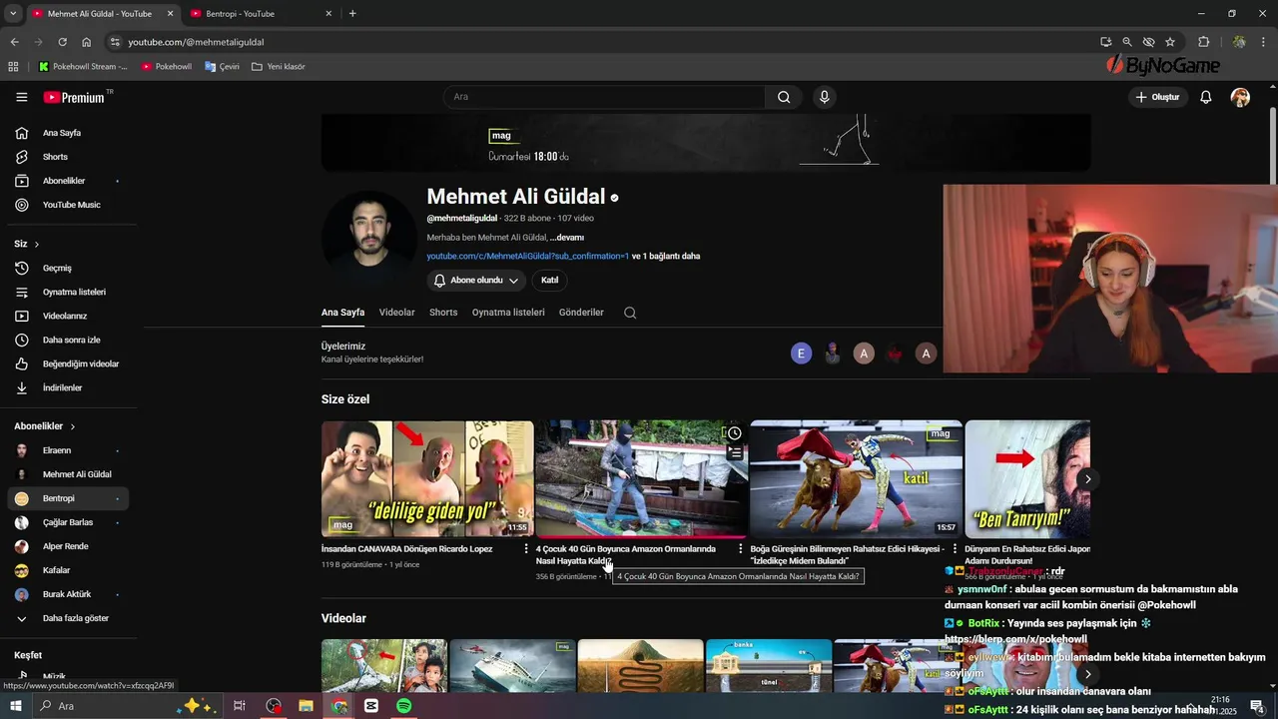Open the sub_confirmation channel link
Screen dimensions: 1278x719
point(527,256)
